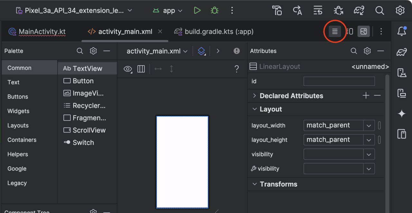Run the app with the green play button
Image resolution: width=412 pixels, height=213 pixels.
[x=197, y=11]
